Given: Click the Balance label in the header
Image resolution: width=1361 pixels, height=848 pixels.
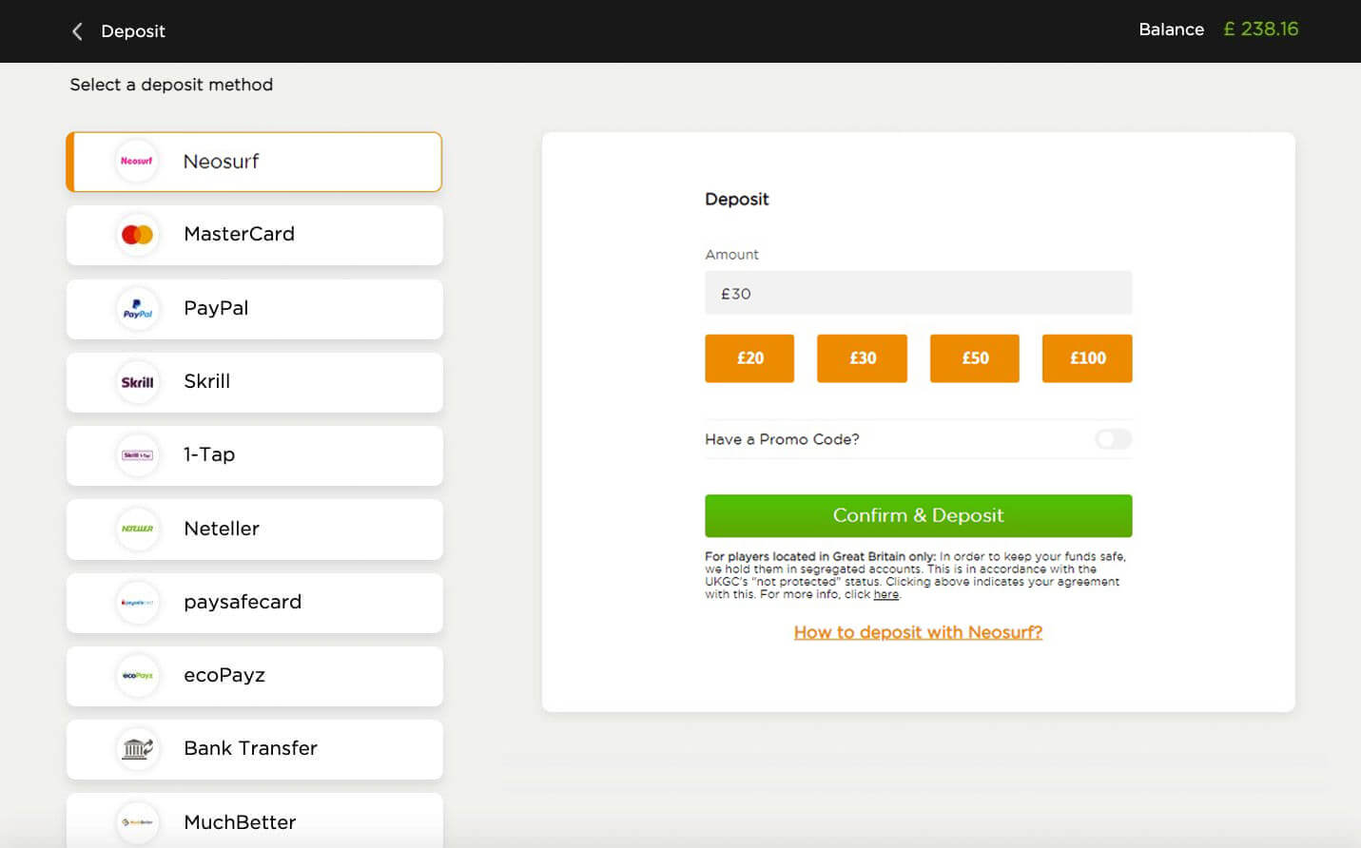Looking at the screenshot, I should (x=1171, y=29).
